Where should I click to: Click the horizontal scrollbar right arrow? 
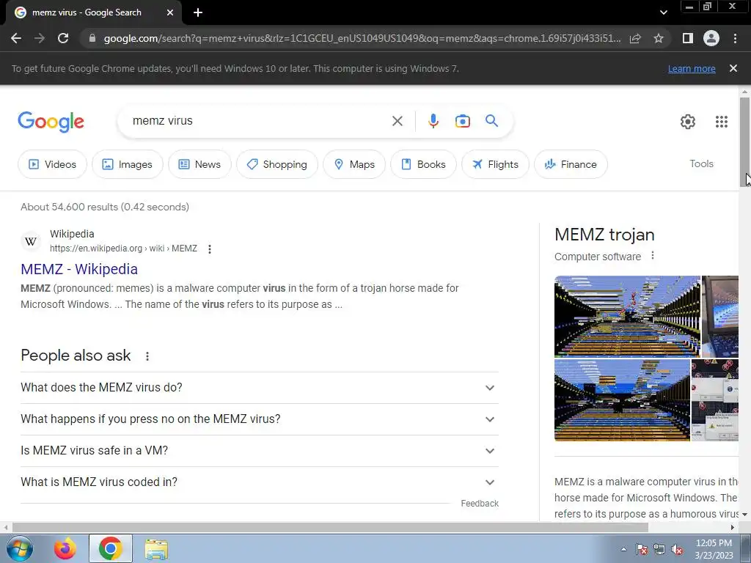(x=733, y=528)
